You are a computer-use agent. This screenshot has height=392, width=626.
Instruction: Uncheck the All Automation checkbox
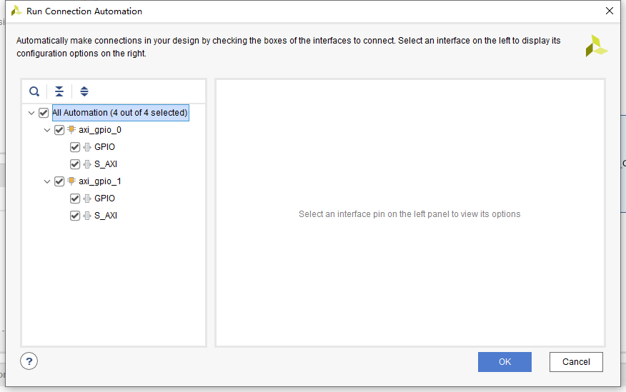[44, 113]
